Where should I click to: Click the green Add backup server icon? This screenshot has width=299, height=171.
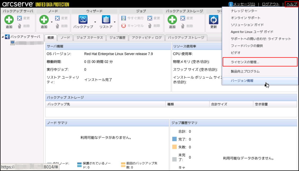pyautogui.click(x=9, y=20)
